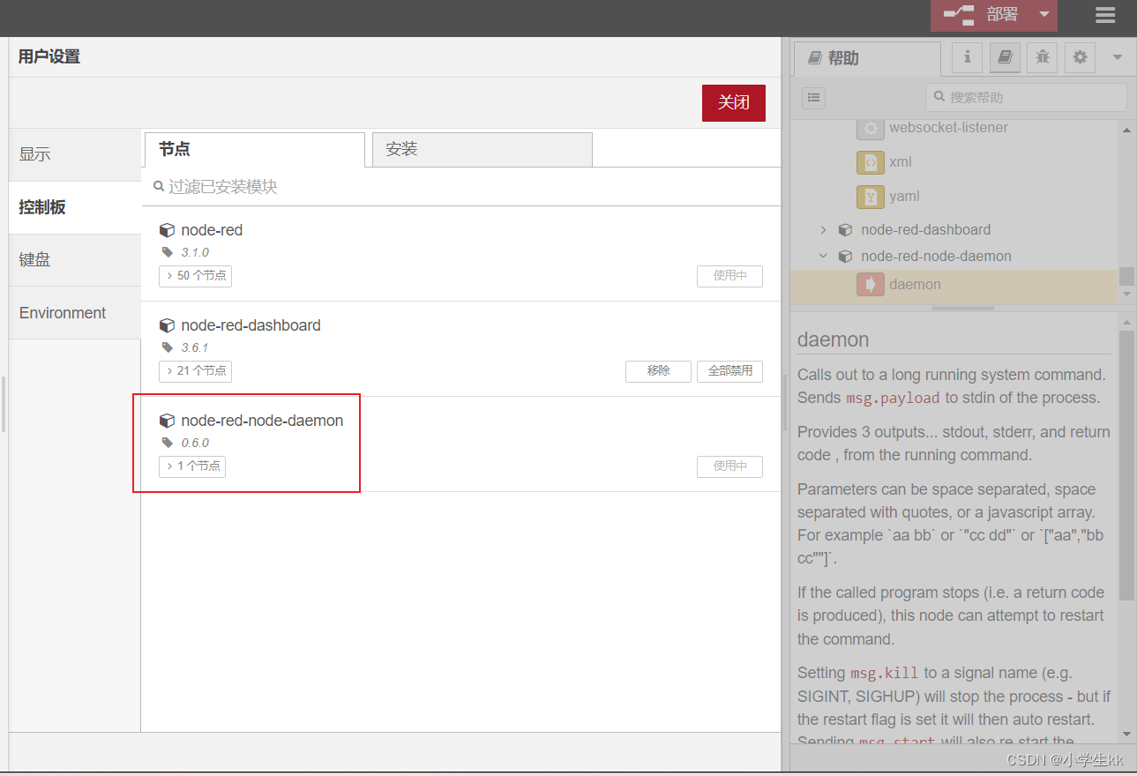Click 移除 for node-red-dashboard
Viewport: 1137px width, 776px height.
(658, 371)
